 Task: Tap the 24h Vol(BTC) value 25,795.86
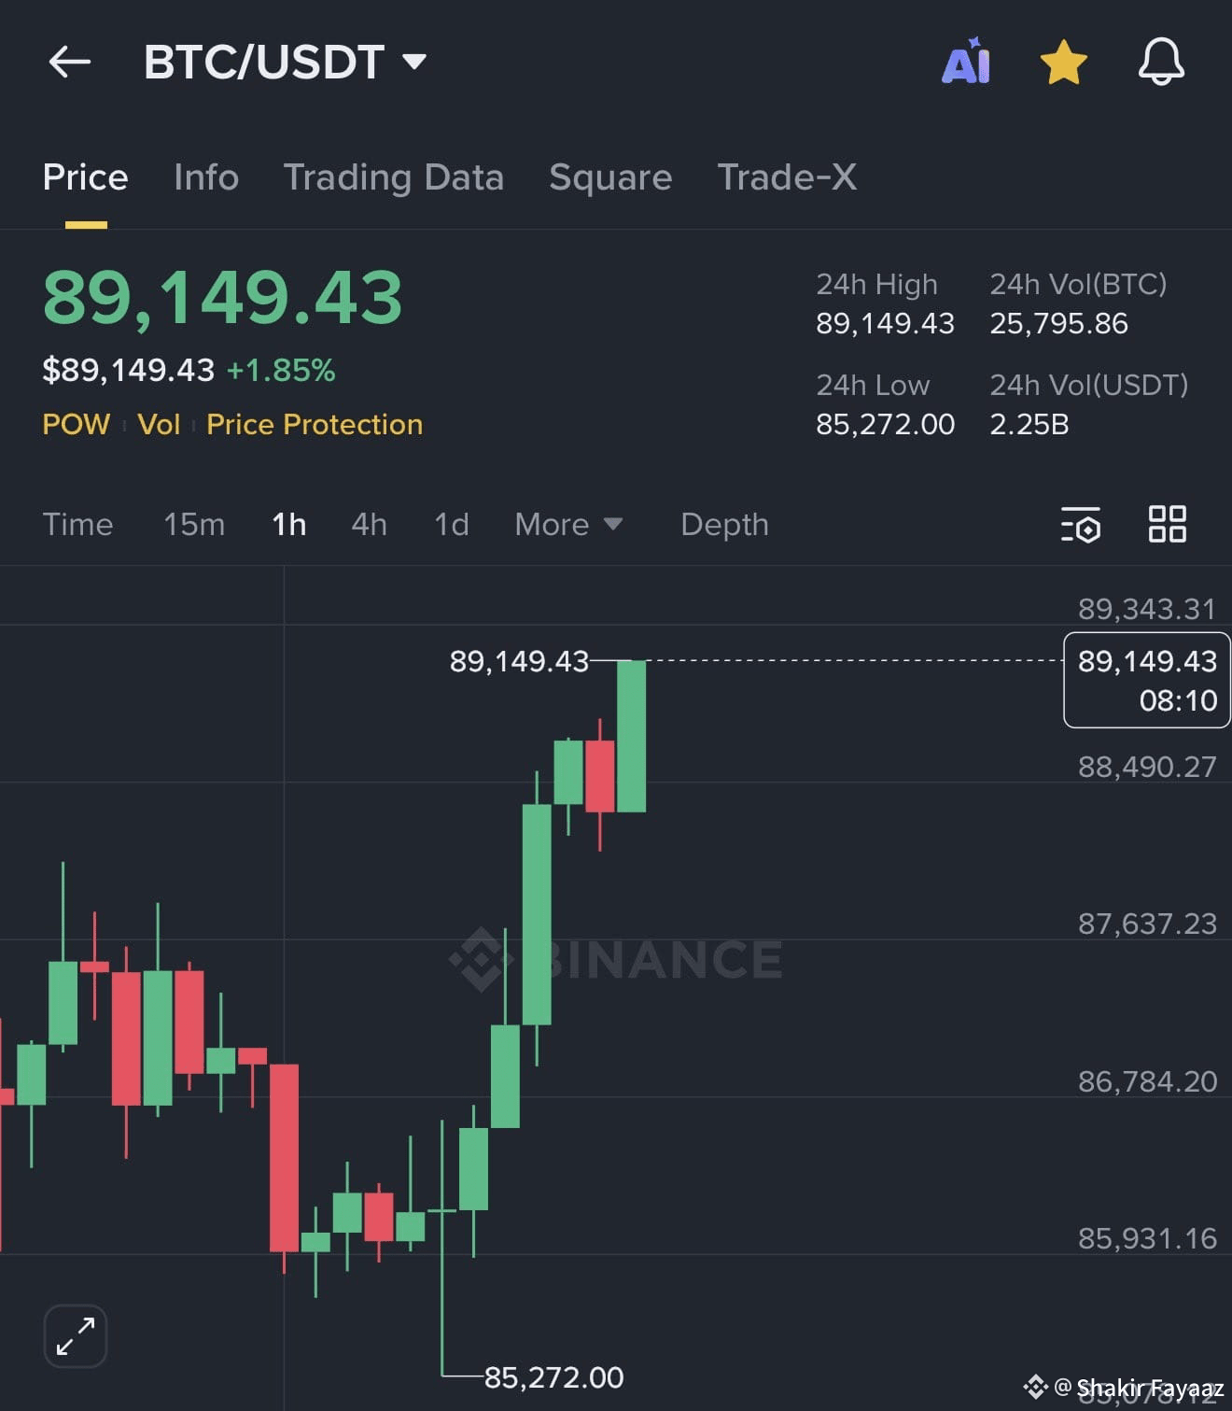(1059, 324)
